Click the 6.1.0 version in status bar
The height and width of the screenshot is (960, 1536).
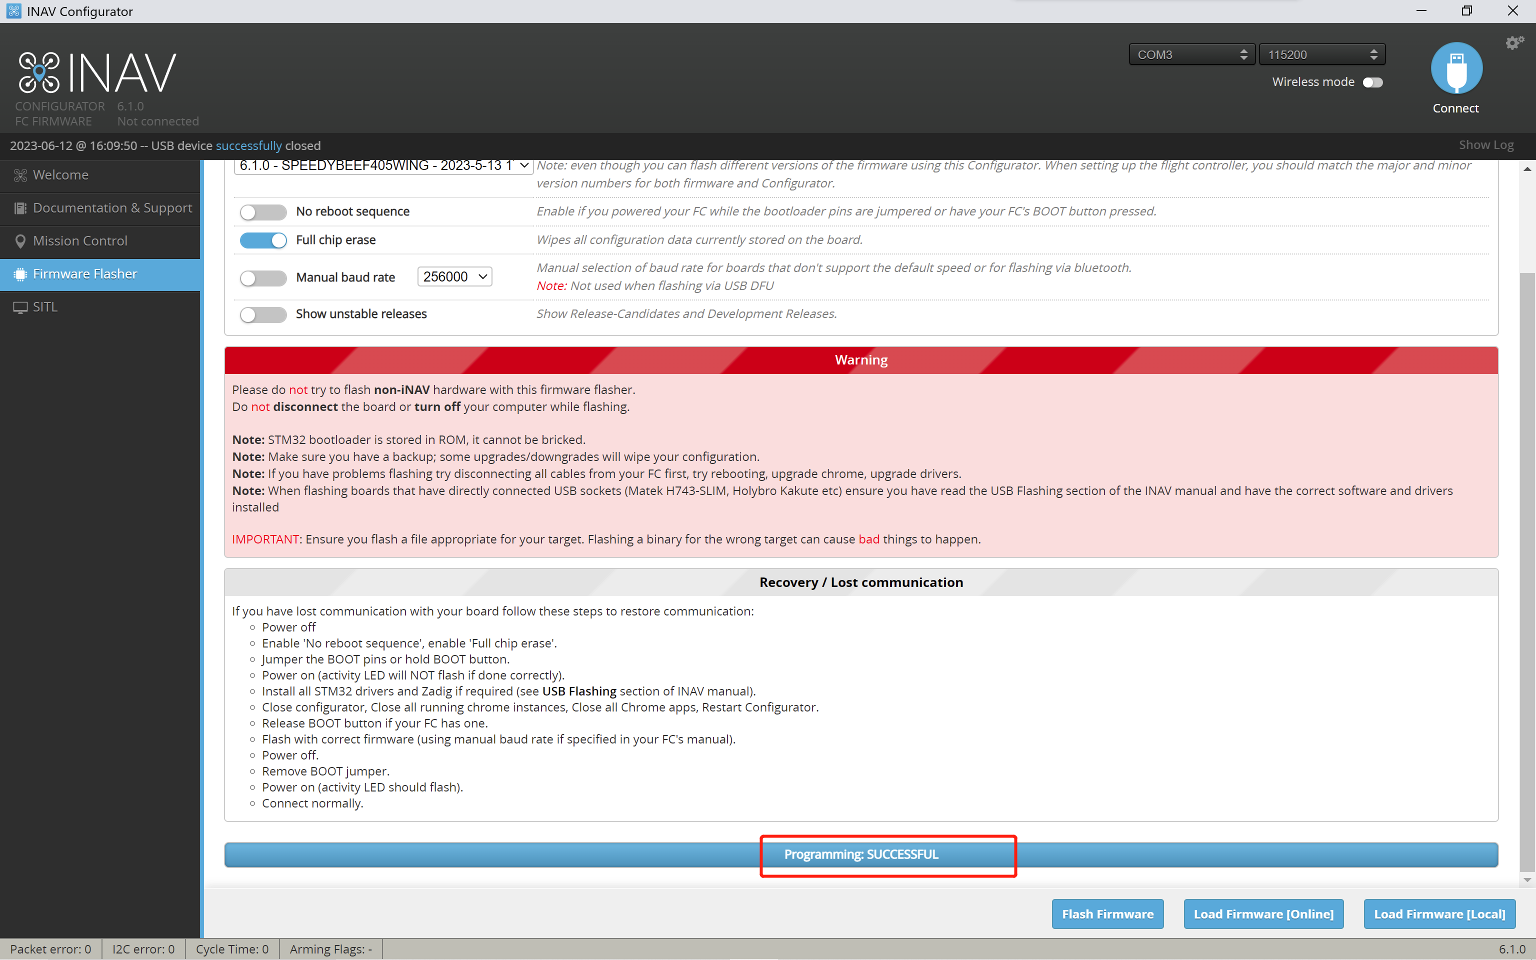(1512, 949)
